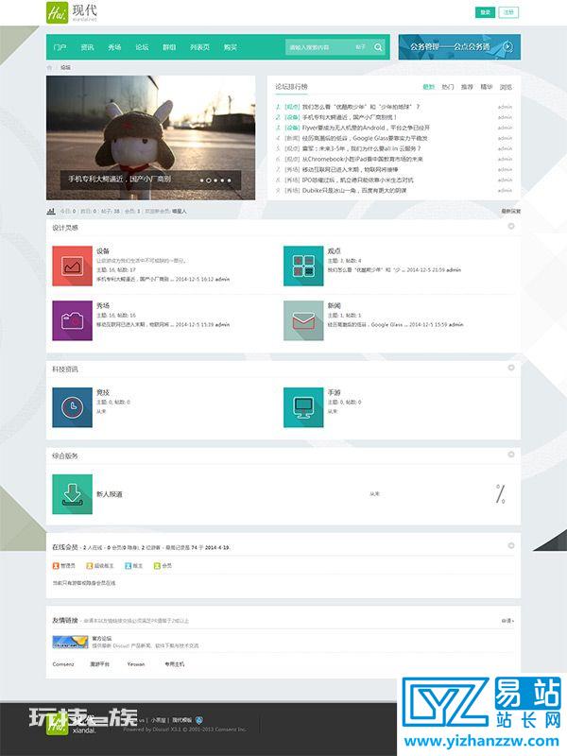Click the 公务管理 banner play arrow icon
The image size is (567, 756).
(x=507, y=46)
